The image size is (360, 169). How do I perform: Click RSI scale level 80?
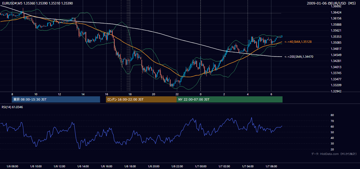332,115
